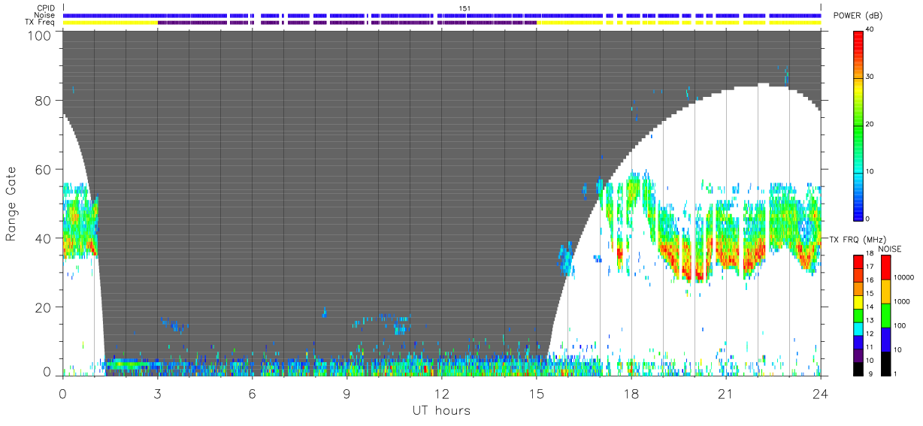The image size is (923, 426).
Task: Click the x-axis tick label '9'
Action: pos(347,394)
